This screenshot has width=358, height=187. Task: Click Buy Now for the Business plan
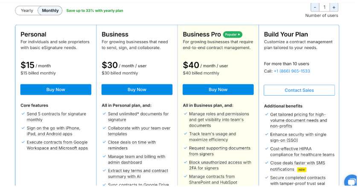coord(137,90)
